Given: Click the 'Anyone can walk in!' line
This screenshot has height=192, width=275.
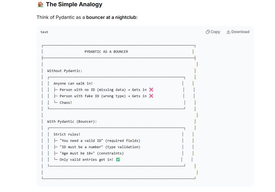Looking at the screenshot, I should (73, 83).
